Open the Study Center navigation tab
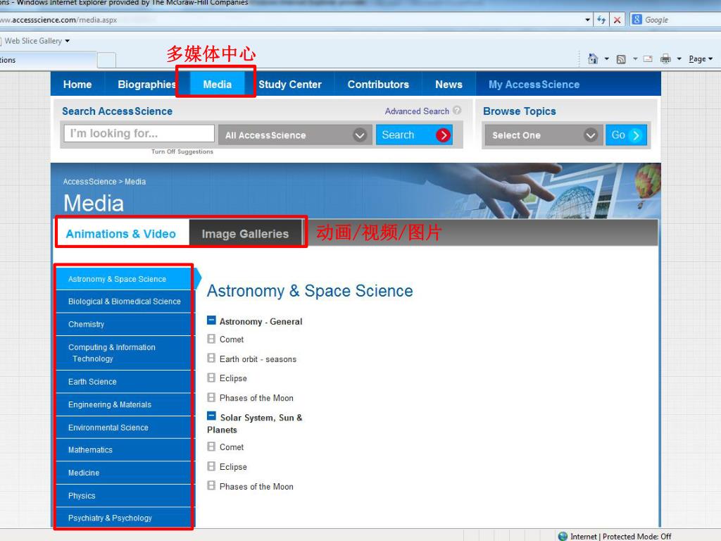The width and height of the screenshot is (721, 541). pyautogui.click(x=289, y=85)
